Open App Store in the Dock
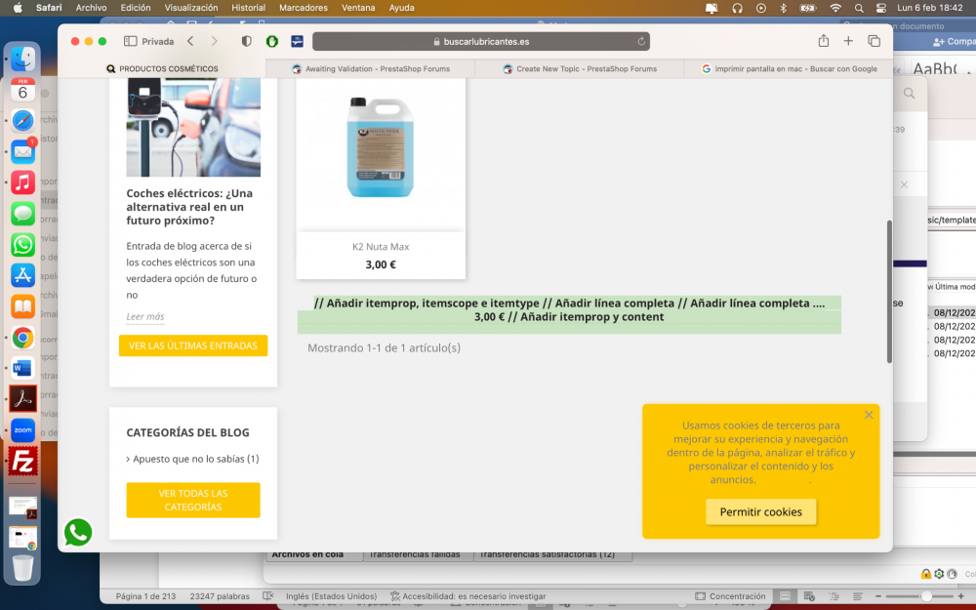Image resolution: width=976 pixels, height=610 pixels. 23,275
